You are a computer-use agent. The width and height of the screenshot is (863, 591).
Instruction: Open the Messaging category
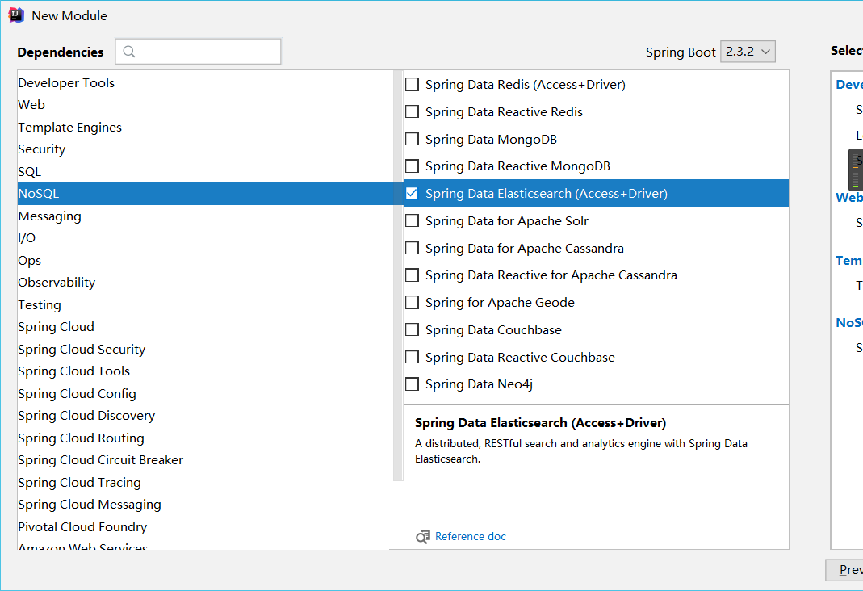[205, 216]
